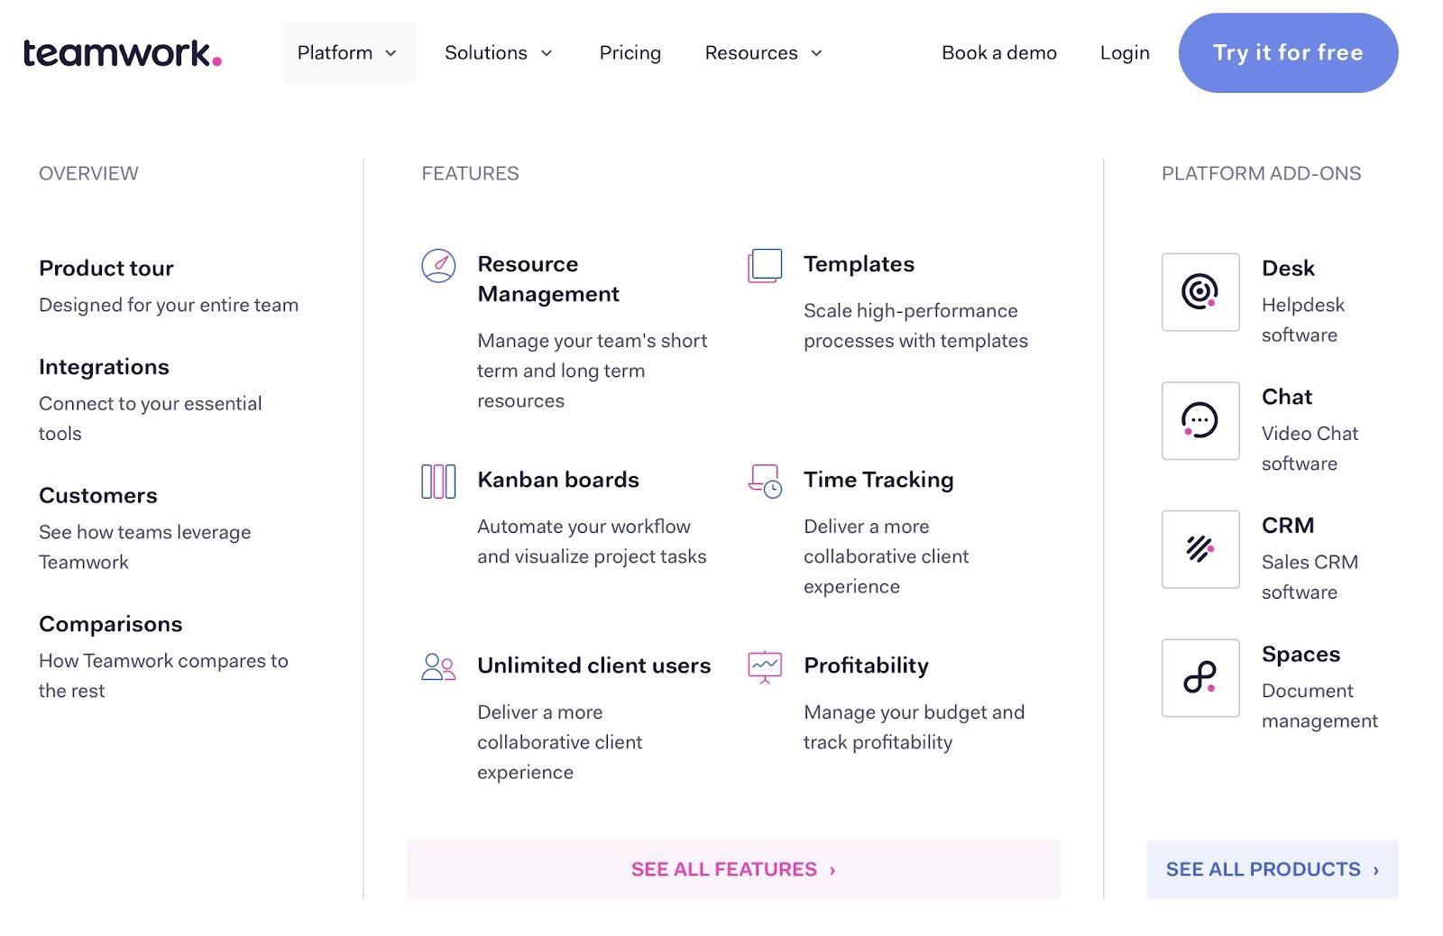
Task: Click 'Document management' description
Action: point(1319,705)
